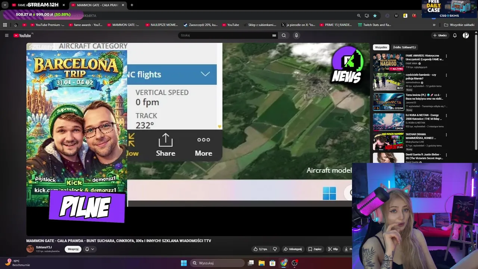Open the YouTube account avatar menu
Image resolution: width=478 pixels, height=269 pixels.
pyautogui.click(x=466, y=35)
